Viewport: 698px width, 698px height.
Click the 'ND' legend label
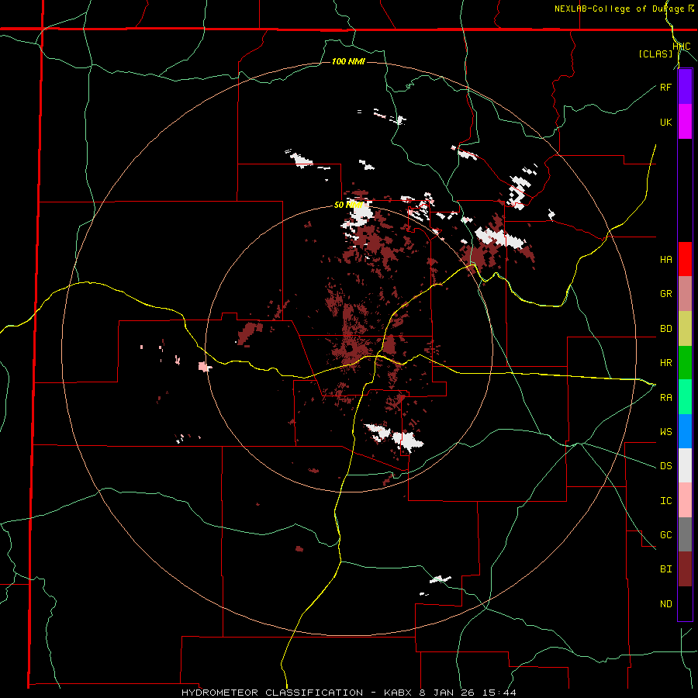click(665, 604)
